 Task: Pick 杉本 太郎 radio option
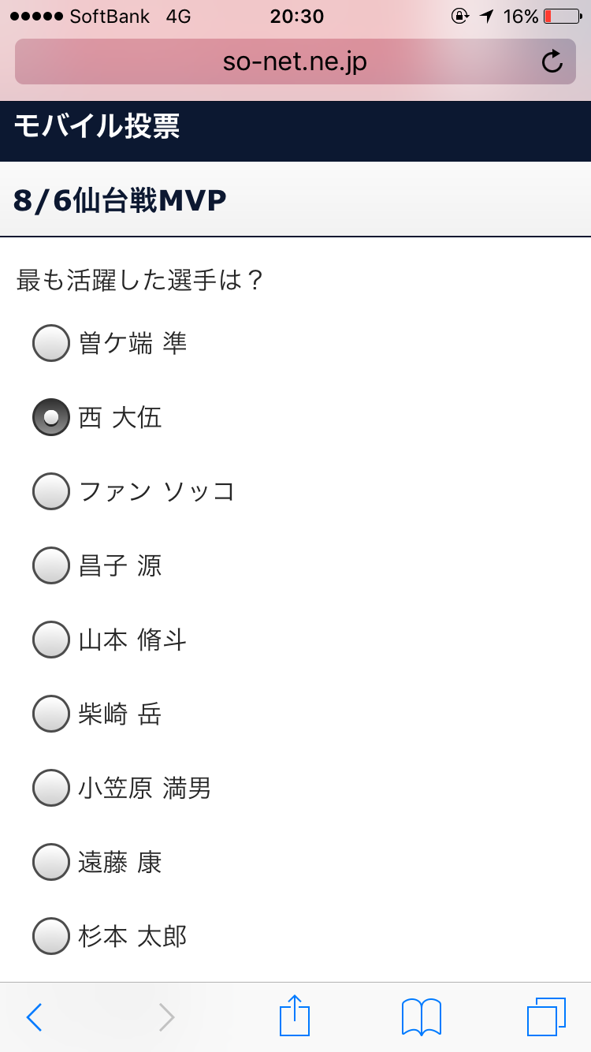tap(51, 936)
